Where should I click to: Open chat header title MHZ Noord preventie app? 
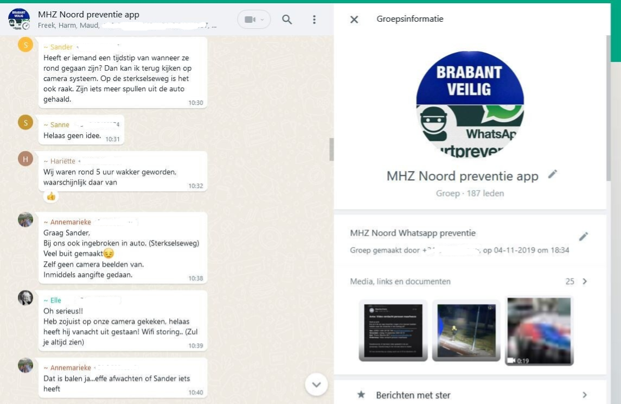tap(88, 15)
